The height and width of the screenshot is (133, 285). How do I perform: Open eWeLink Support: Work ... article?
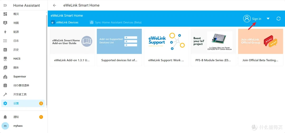click(x=166, y=60)
